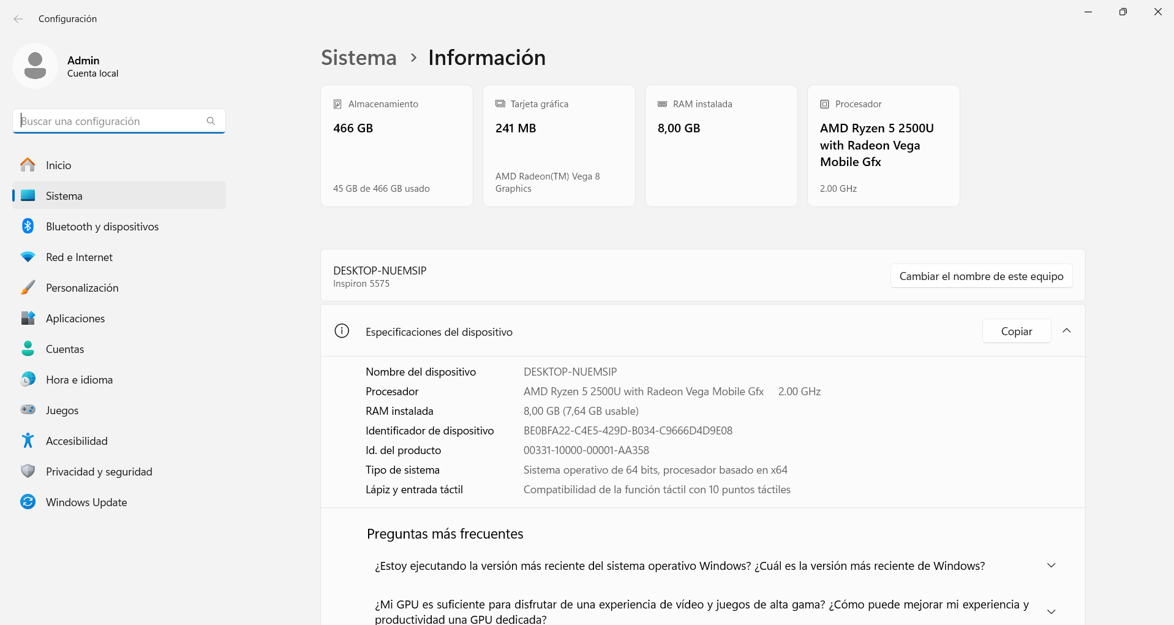Click the Bluetooth y dispositivos icon
The image size is (1174, 625).
[28, 226]
